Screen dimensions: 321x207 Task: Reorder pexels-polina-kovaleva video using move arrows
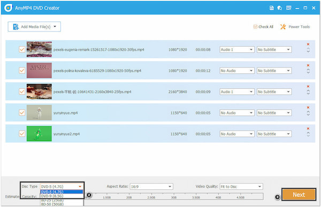308,71
